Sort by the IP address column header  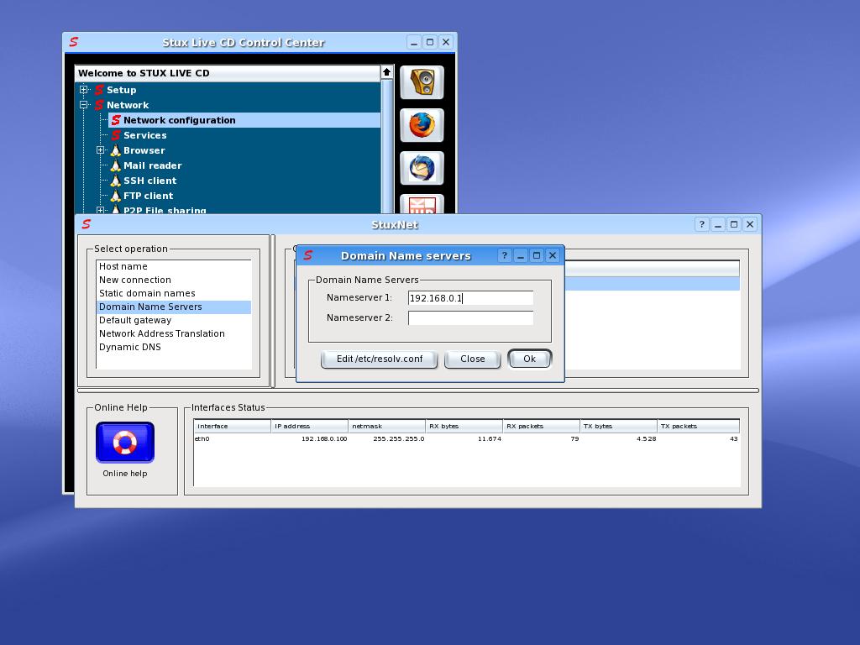pos(309,426)
